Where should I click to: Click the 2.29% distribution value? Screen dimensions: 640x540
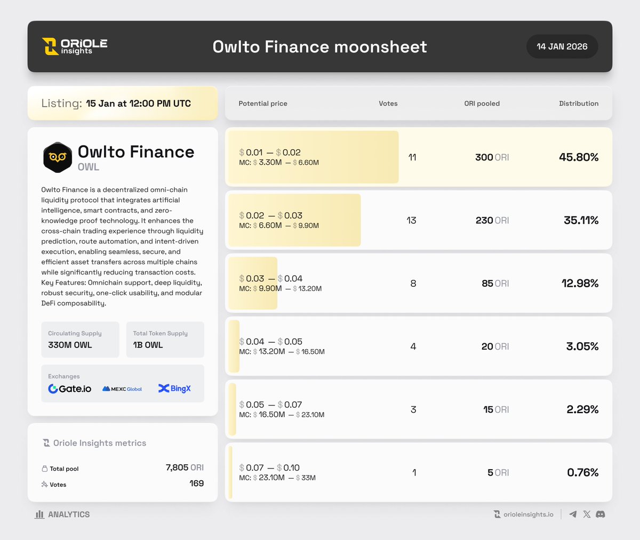pyautogui.click(x=582, y=409)
